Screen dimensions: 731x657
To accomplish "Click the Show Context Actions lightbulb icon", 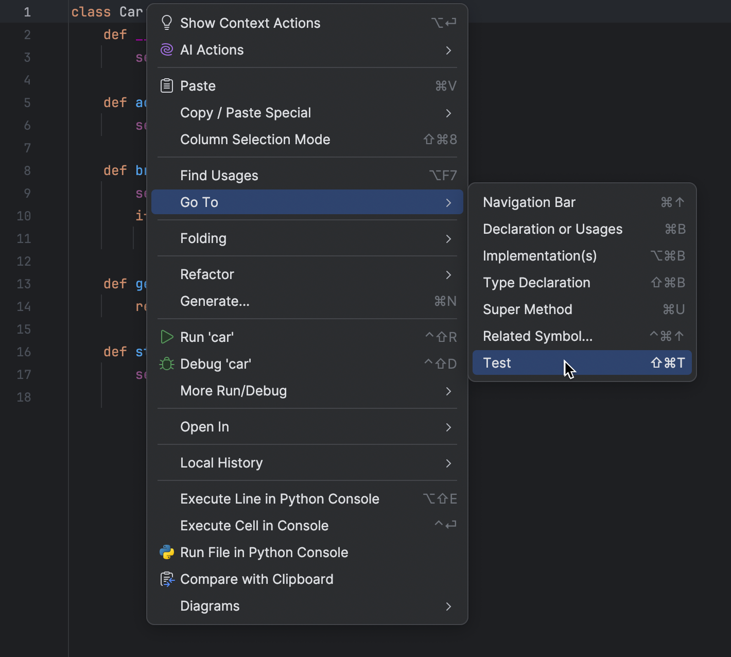I will point(166,22).
